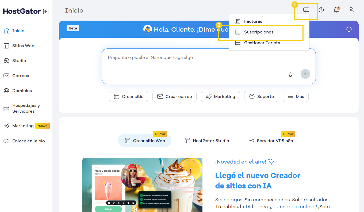
Task: Switch to the HostGator Studio tab
Action: [x=207, y=141]
